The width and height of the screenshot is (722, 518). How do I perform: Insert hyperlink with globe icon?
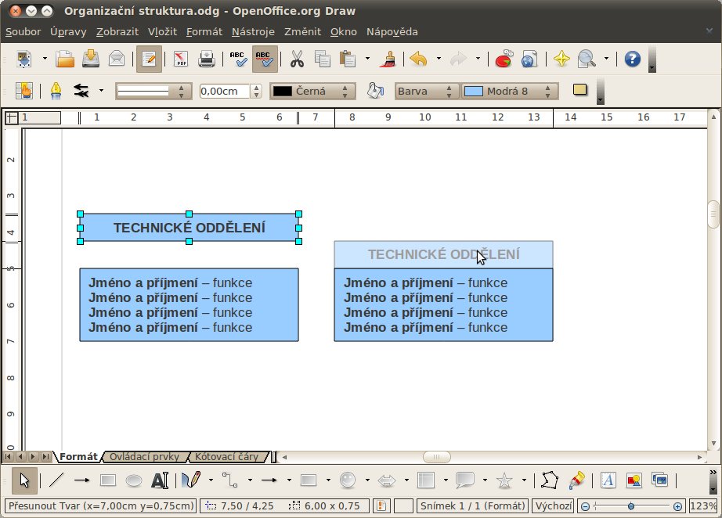tap(529, 59)
